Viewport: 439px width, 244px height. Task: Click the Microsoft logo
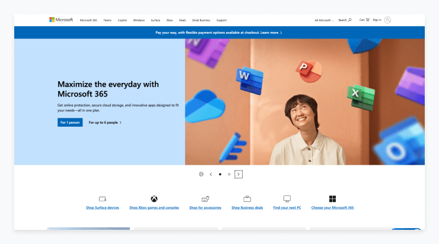click(61, 20)
